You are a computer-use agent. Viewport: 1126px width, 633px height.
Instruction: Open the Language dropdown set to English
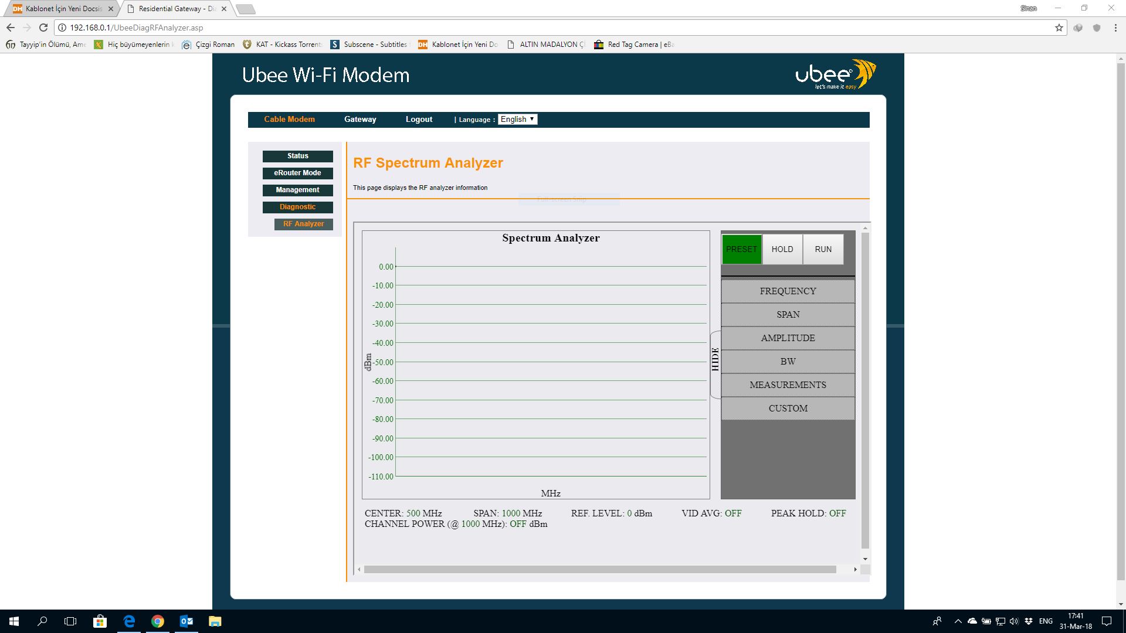[517, 120]
